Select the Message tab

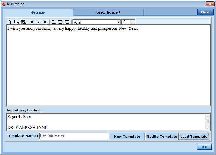(37, 12)
